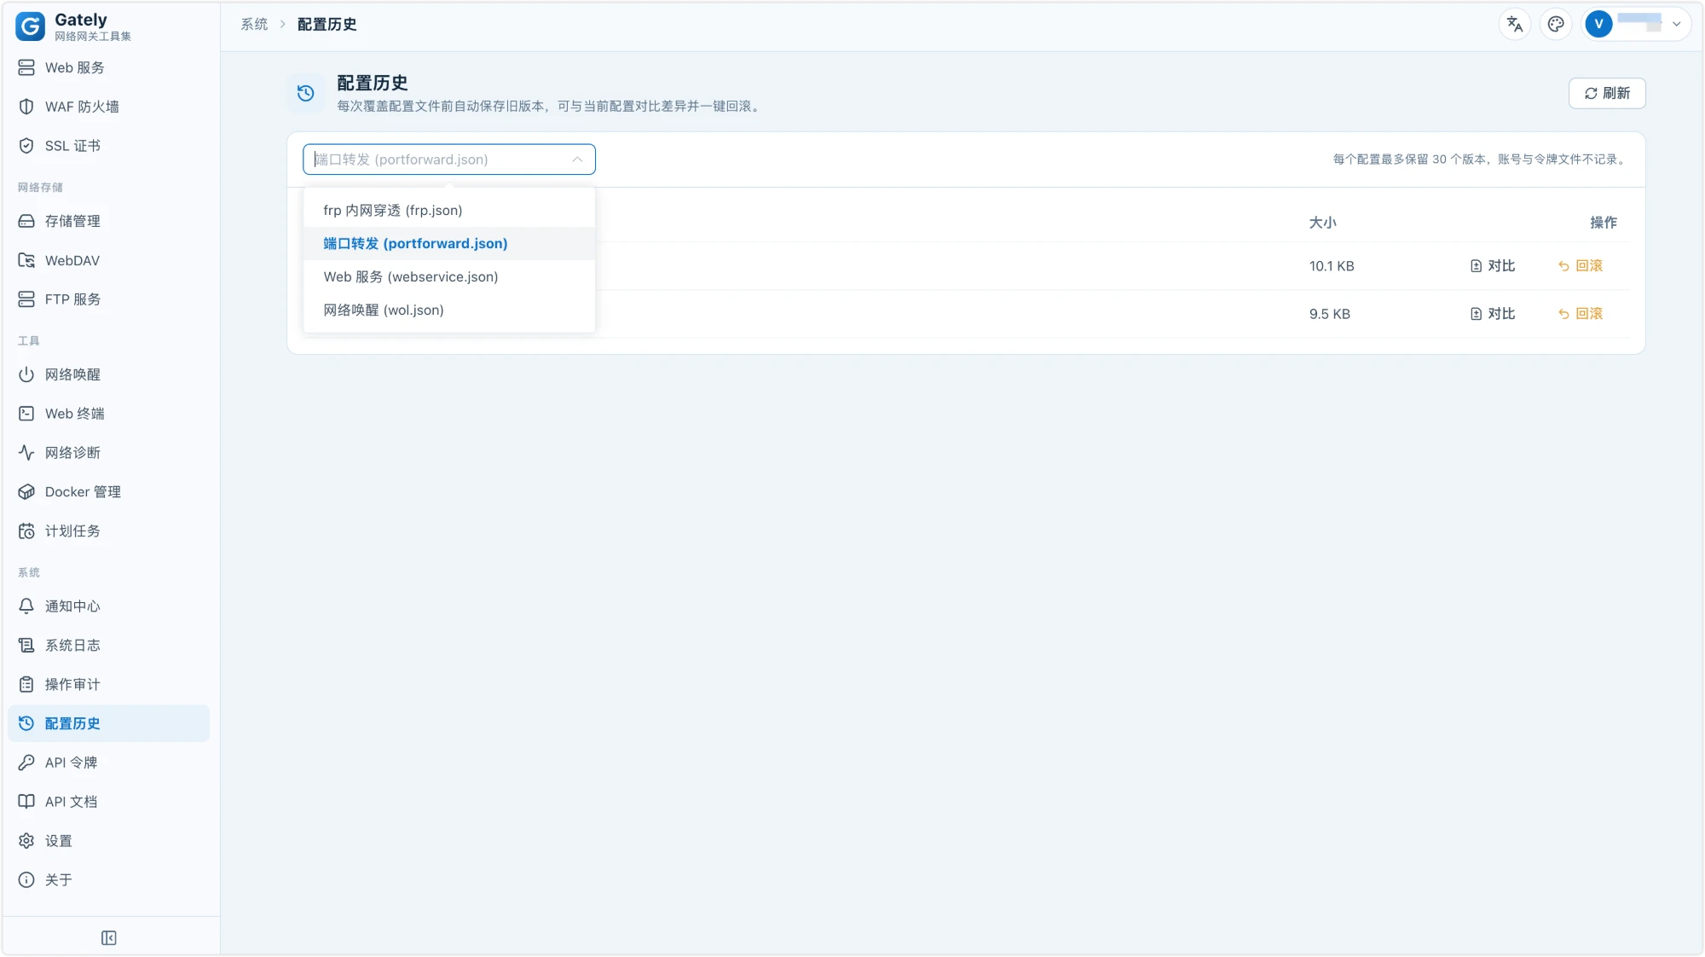
Task: Open 操作审计 audit page
Action: pos(108,685)
